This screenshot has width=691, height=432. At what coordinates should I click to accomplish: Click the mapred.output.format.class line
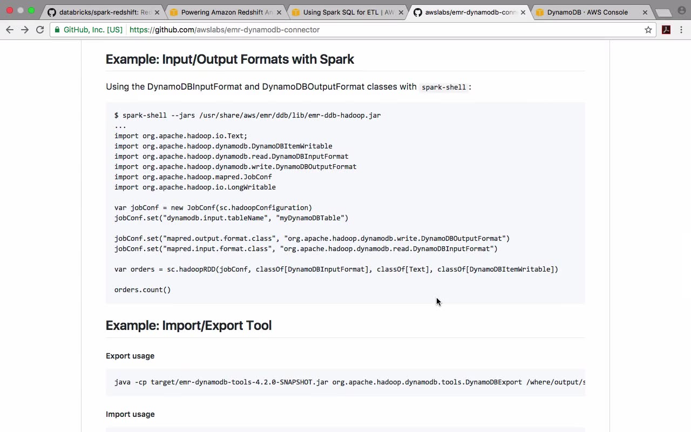pyautogui.click(x=312, y=238)
